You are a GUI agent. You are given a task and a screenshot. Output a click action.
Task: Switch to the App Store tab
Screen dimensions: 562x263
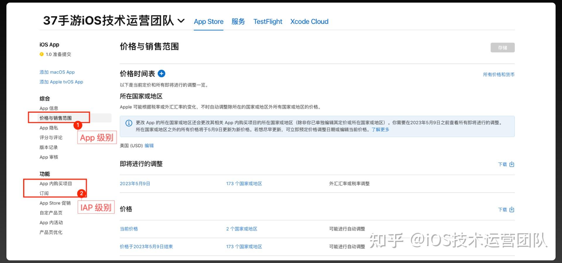tap(208, 22)
